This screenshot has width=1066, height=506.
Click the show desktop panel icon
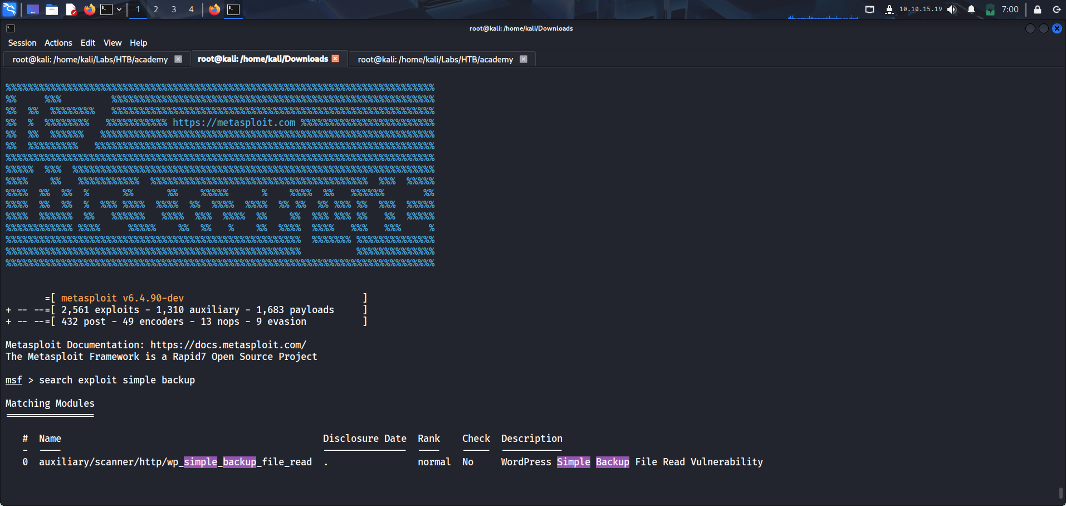point(32,9)
